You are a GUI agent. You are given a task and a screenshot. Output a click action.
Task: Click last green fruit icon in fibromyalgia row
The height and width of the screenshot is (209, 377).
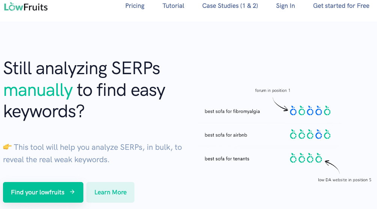pos(327,110)
